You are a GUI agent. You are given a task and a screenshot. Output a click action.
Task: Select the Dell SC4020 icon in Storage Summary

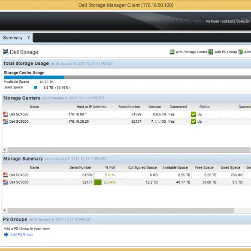[6, 175]
